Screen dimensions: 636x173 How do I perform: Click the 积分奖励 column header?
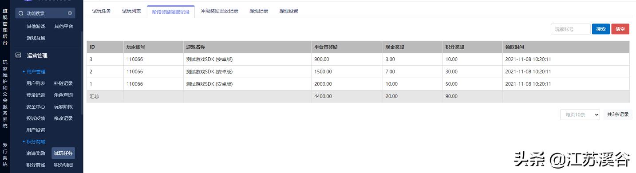472,47
